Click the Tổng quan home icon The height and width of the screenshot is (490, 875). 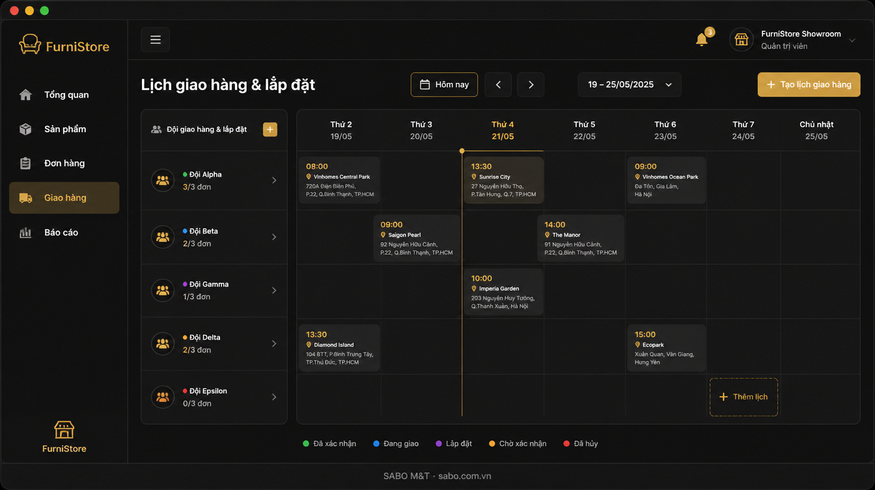click(25, 94)
